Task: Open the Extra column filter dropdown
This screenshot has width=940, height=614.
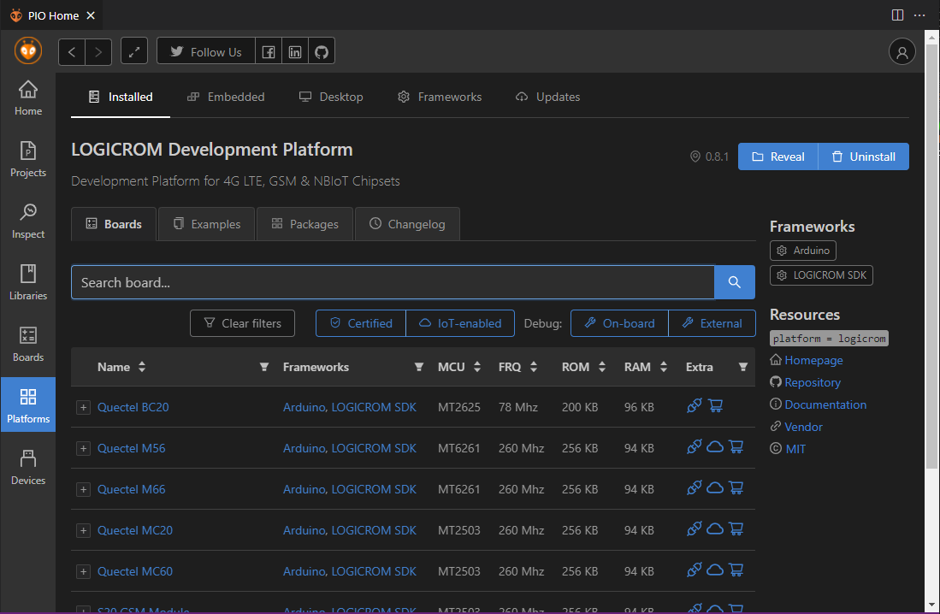Action: pos(742,367)
